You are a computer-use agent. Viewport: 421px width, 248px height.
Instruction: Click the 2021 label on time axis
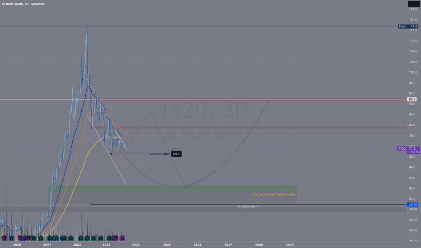47,245
